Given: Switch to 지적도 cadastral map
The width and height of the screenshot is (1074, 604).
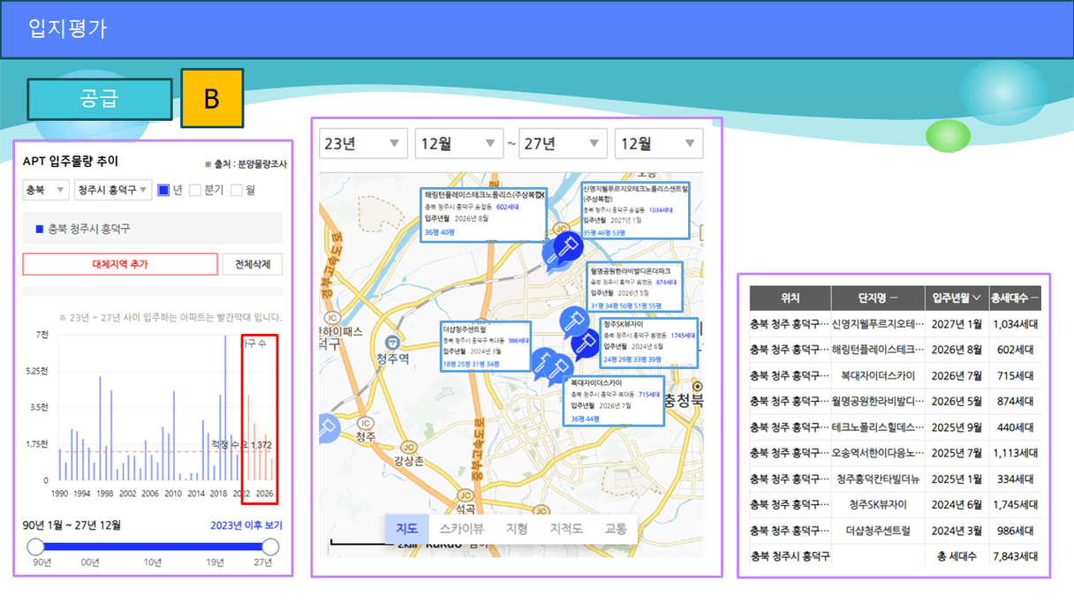Looking at the screenshot, I should 566,529.
